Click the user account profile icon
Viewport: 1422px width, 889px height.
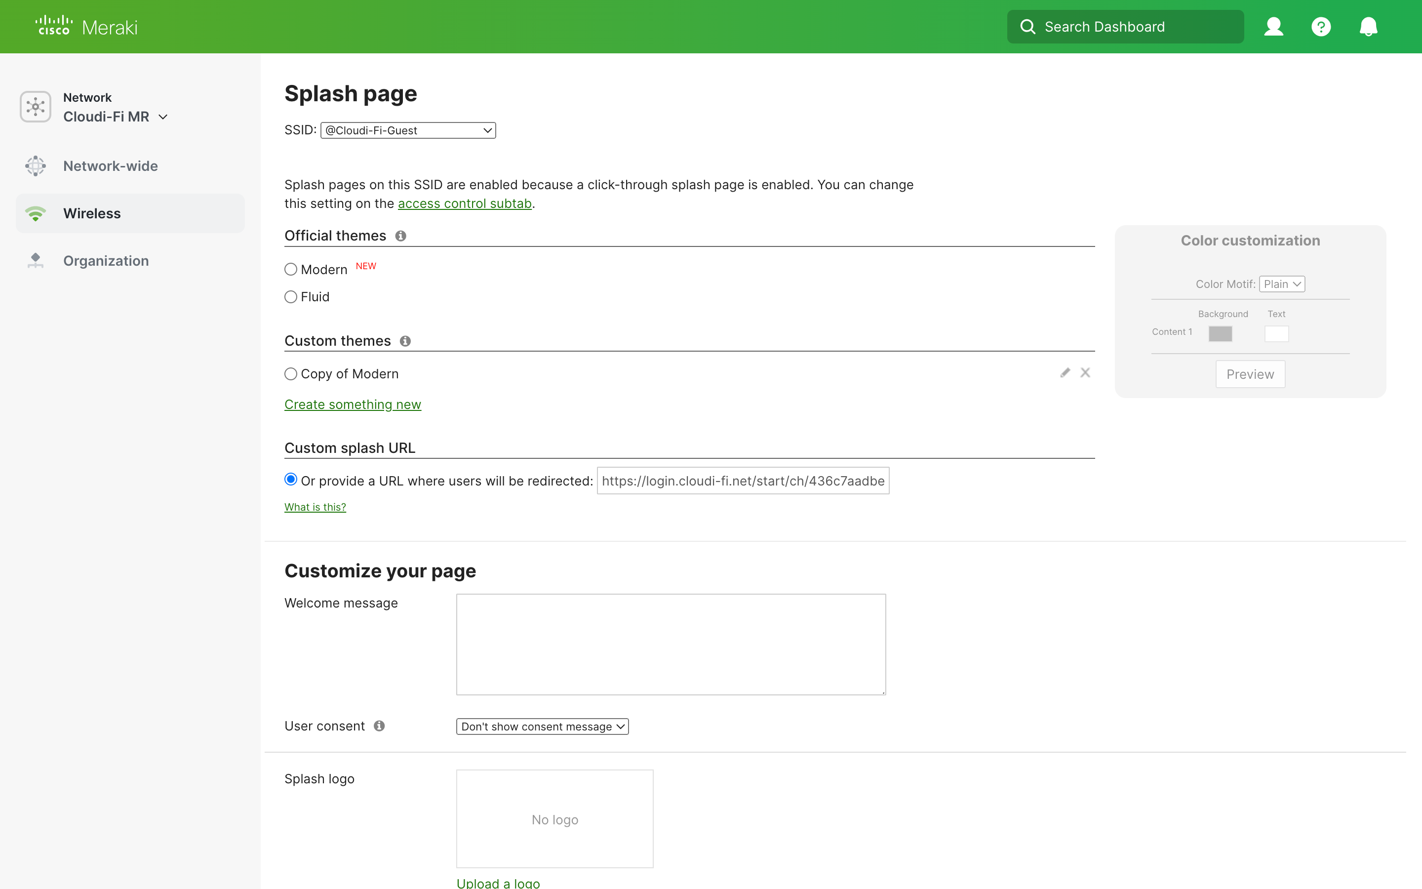(1273, 27)
